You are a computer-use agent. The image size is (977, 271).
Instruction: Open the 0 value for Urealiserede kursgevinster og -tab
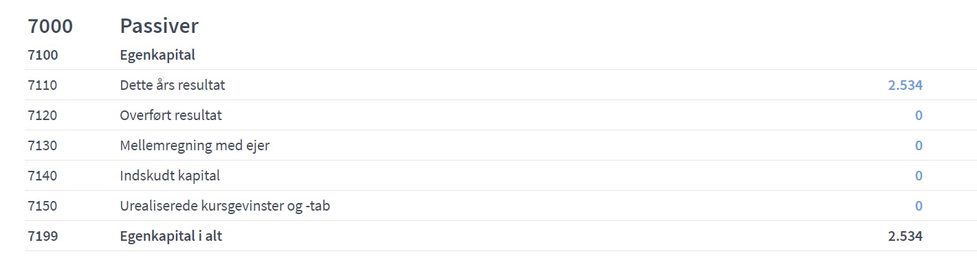click(919, 206)
